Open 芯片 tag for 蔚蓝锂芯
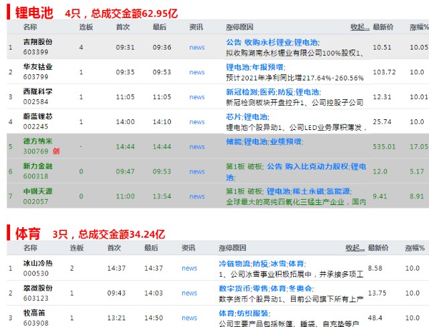 [234, 117]
